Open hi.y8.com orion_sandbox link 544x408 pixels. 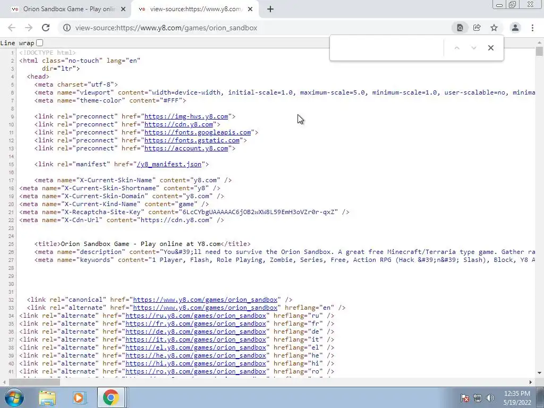(195, 363)
